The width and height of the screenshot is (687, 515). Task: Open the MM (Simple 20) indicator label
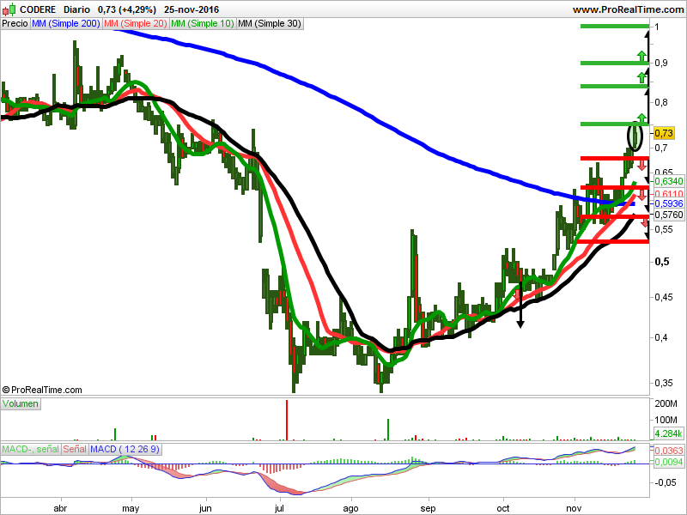pyautogui.click(x=136, y=24)
